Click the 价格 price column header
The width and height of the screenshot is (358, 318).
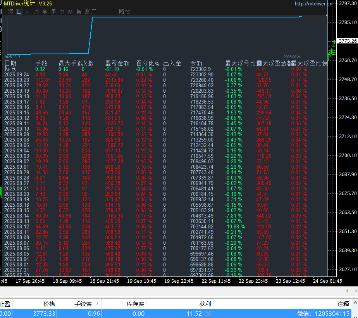[x=49, y=304]
